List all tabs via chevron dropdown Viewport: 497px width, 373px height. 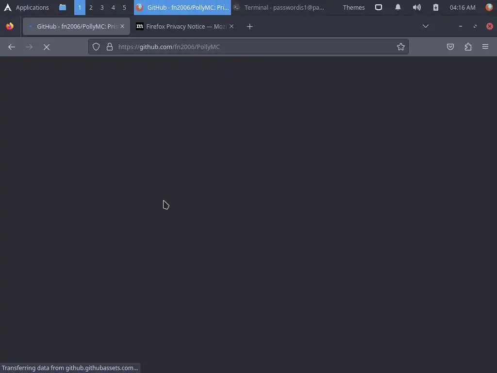click(x=426, y=26)
